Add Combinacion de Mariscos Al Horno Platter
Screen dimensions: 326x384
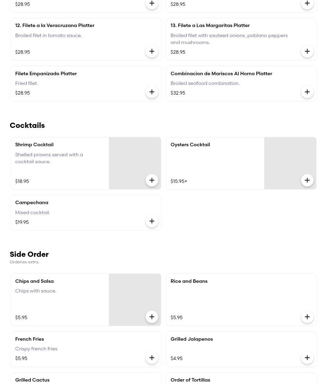pyautogui.click(x=307, y=92)
